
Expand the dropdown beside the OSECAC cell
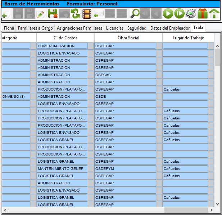point(159,75)
